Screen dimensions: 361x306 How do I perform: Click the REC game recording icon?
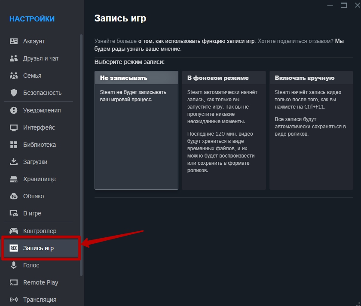coord(14,248)
